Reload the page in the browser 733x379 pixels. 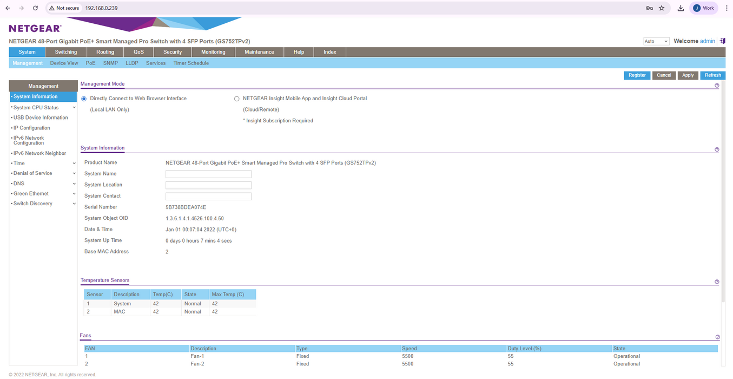click(35, 8)
